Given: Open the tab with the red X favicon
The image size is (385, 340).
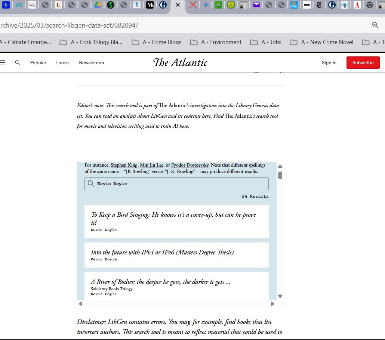Looking at the screenshot, I should coord(193,4).
